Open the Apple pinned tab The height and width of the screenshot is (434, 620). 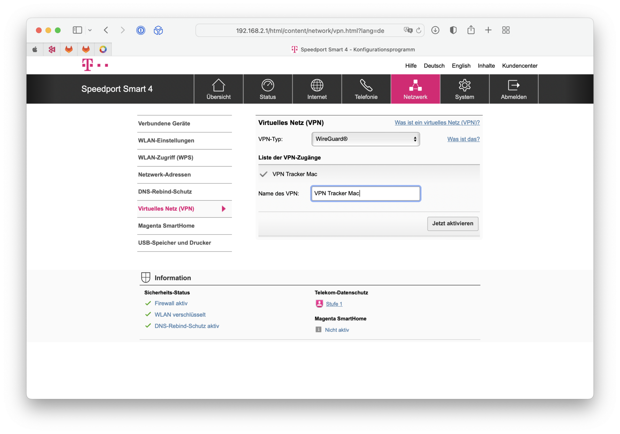[35, 49]
